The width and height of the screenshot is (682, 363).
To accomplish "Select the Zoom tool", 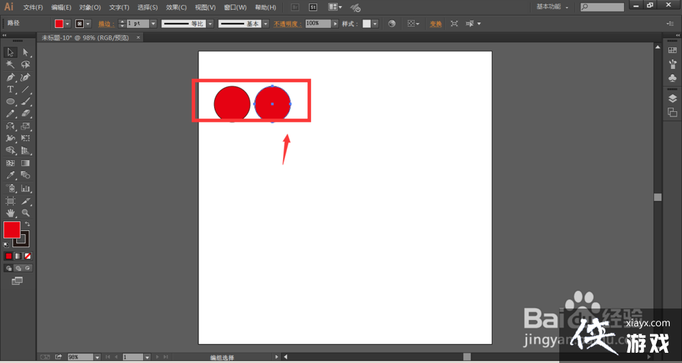I will pyautogui.click(x=26, y=213).
